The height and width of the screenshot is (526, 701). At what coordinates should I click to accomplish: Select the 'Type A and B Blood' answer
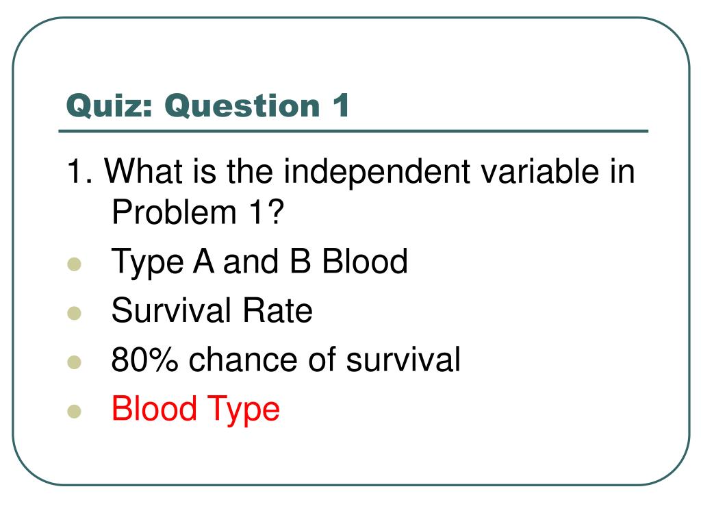click(259, 262)
